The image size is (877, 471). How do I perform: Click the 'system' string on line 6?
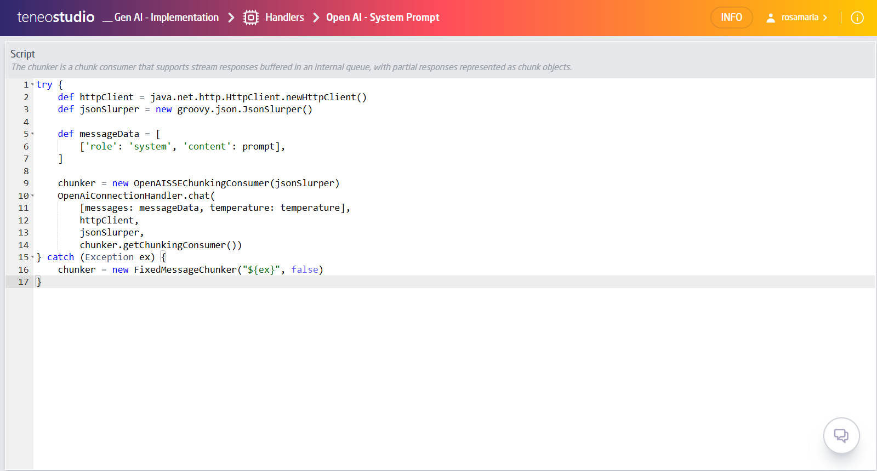[150, 146]
